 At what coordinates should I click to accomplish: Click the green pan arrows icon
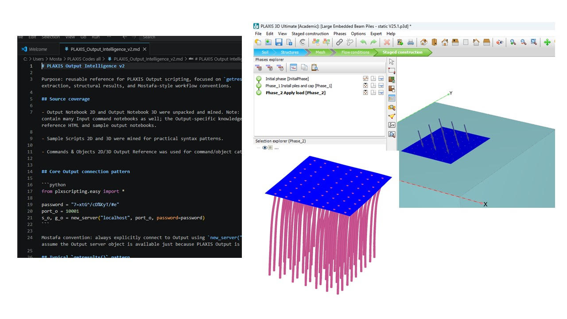pyautogui.click(x=547, y=42)
